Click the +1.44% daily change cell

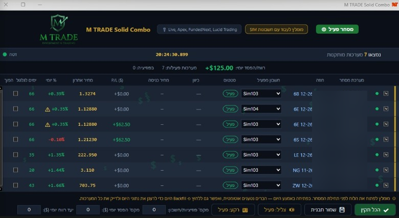(x=56, y=170)
